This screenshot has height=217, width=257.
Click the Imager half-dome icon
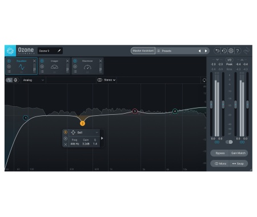click(54, 67)
